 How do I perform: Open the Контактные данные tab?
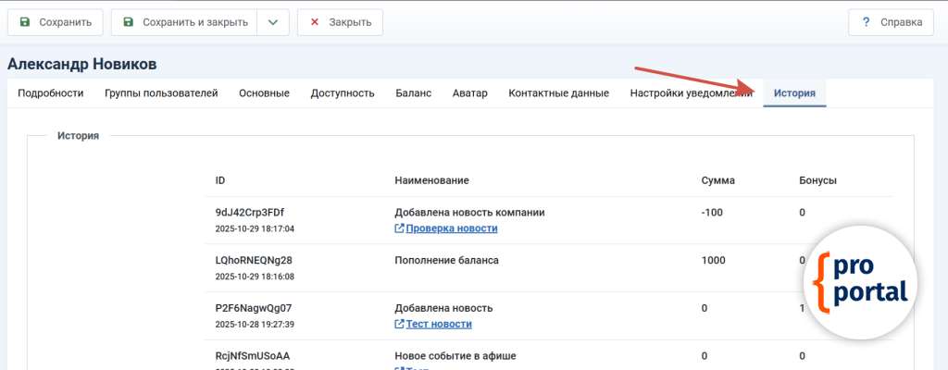pyautogui.click(x=558, y=92)
